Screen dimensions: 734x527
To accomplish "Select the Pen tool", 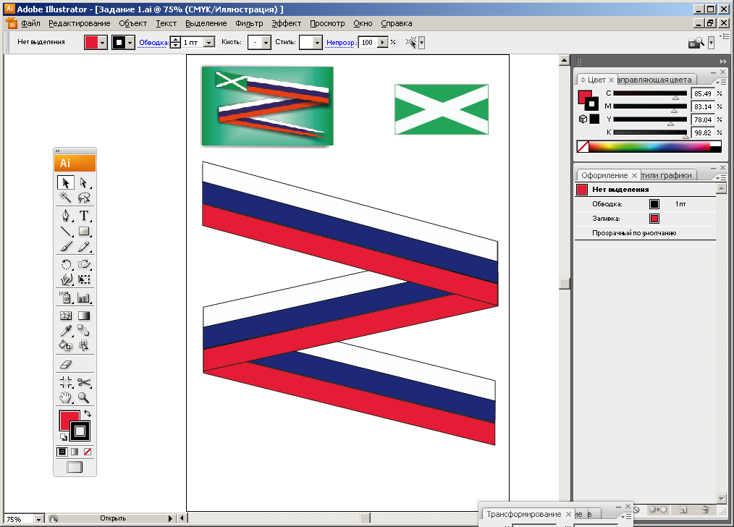I will pos(66,216).
